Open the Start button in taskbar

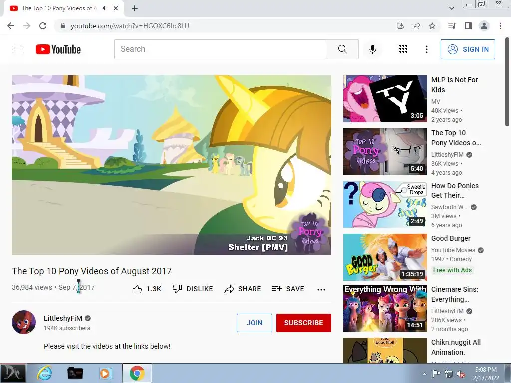[13, 373]
